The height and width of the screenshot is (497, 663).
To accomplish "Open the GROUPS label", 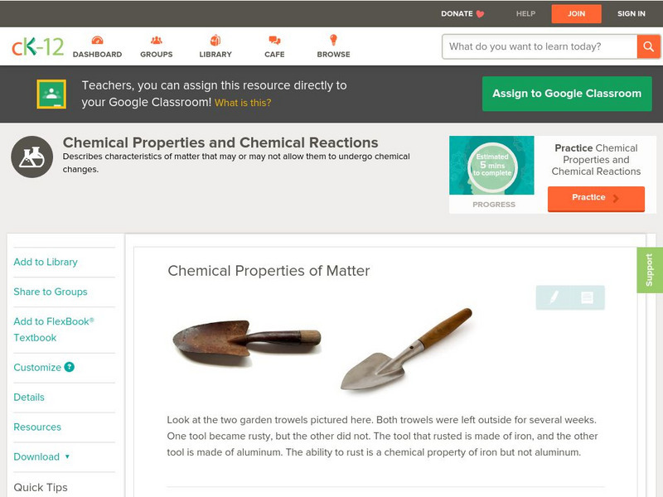I will coord(157,55).
